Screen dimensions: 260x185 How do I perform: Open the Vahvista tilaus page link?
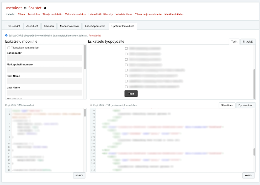[x=124, y=14]
